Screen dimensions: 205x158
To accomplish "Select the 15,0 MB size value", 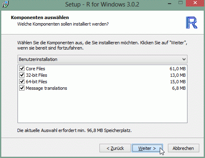I will pos(178,82).
